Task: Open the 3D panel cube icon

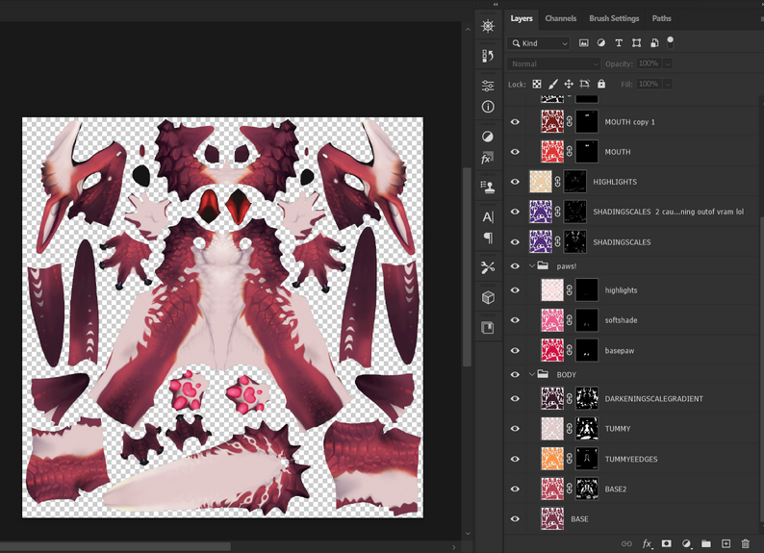Action: (x=488, y=297)
